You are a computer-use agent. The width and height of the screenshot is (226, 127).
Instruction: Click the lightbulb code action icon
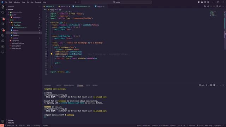tap(51, 54)
